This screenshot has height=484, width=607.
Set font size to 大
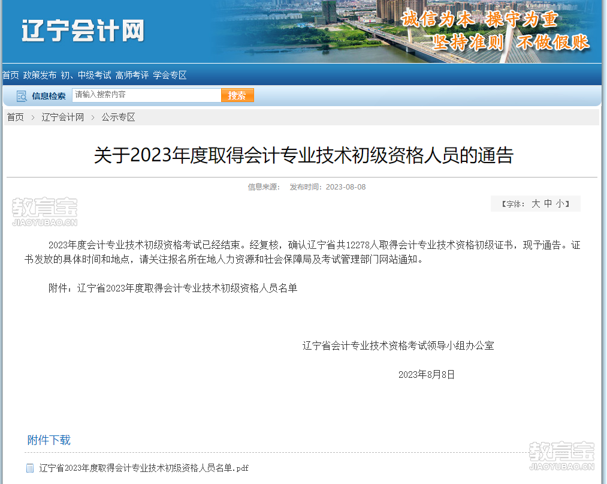(x=536, y=204)
